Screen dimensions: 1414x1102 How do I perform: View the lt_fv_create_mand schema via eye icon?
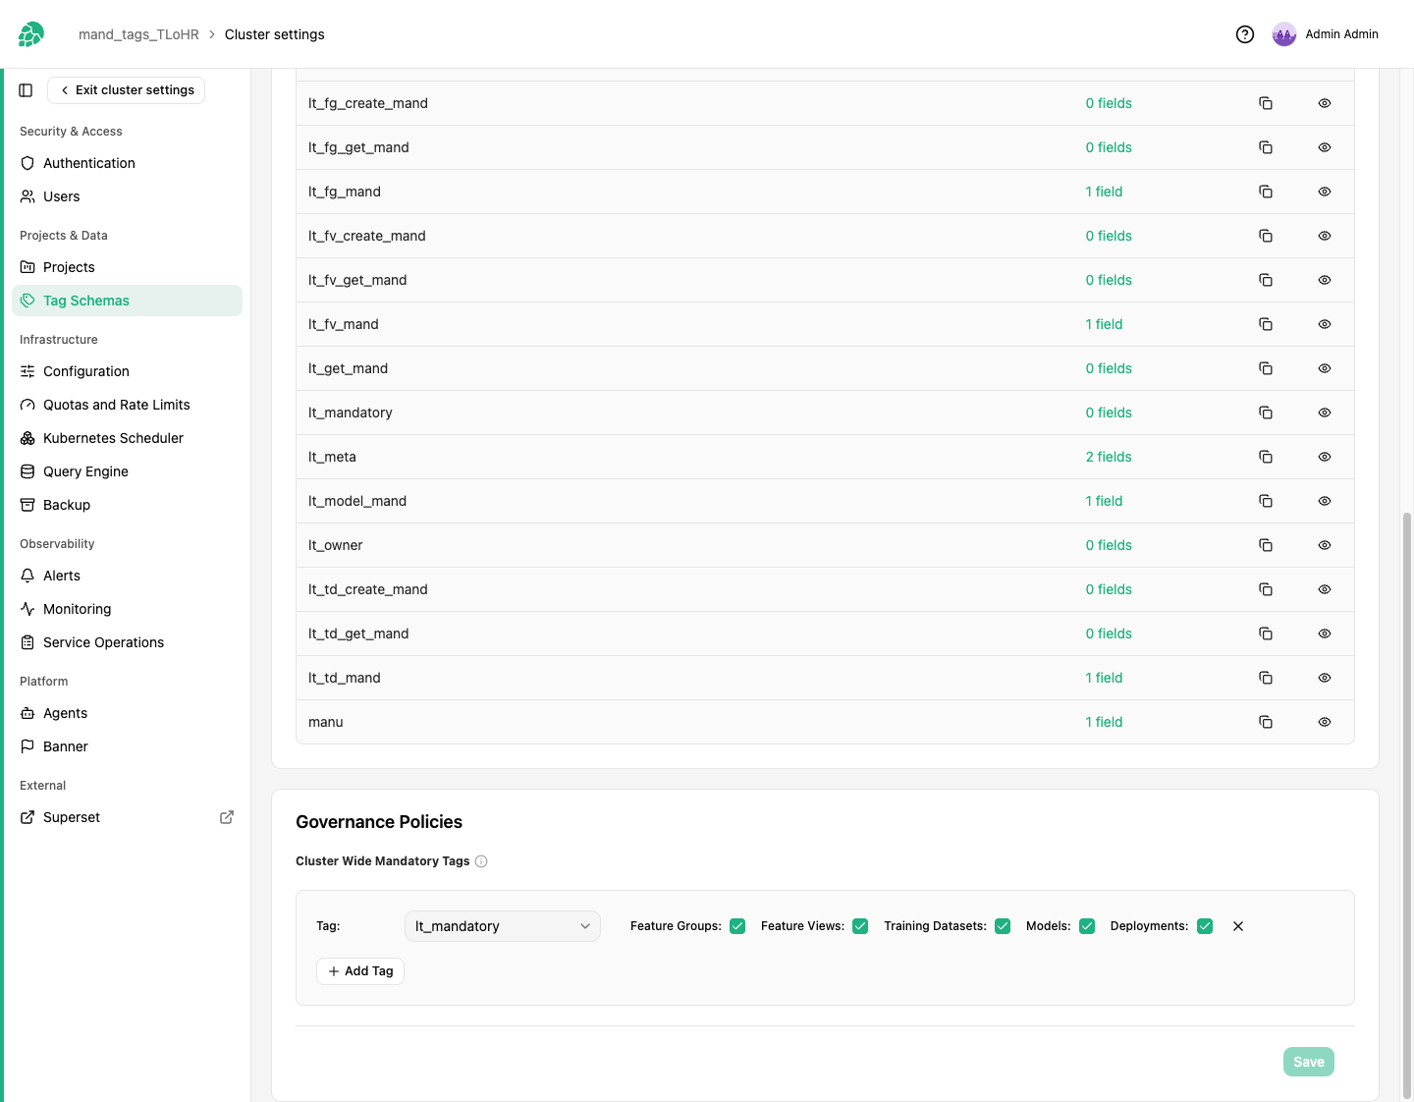(1325, 236)
